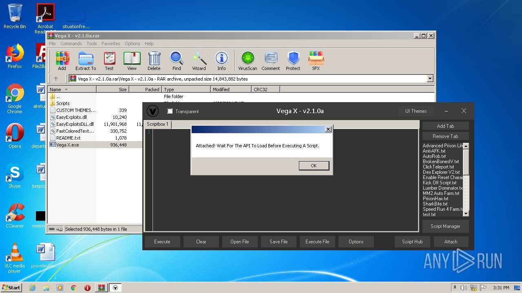The height and width of the screenshot is (293, 522).
Task: Click the View toolbar icon
Action: (132, 61)
